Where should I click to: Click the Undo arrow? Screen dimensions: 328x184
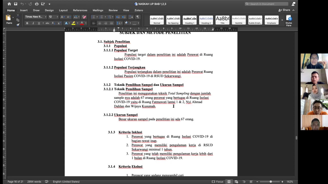(x=22, y=4)
